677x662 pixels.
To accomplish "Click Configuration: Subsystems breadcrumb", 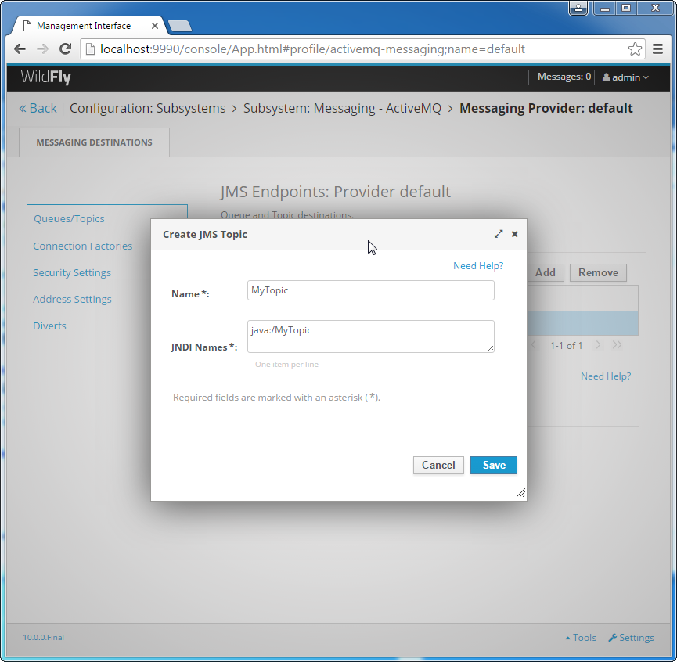I will [148, 108].
